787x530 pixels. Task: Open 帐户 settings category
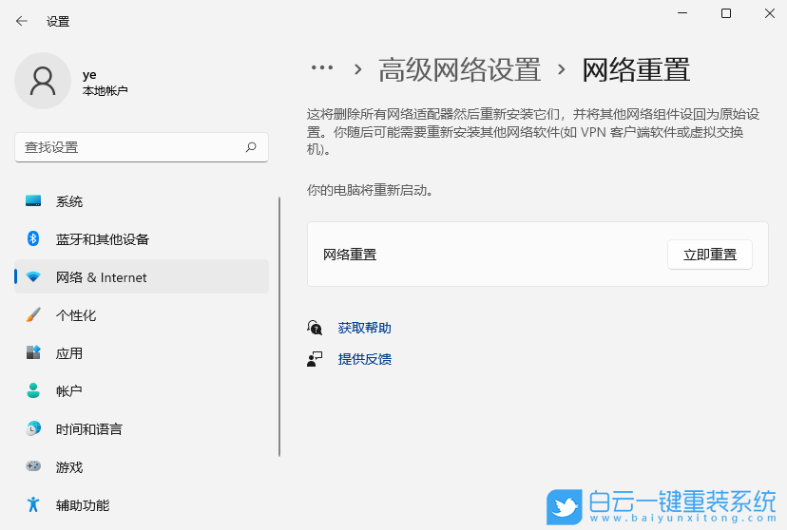(x=142, y=390)
